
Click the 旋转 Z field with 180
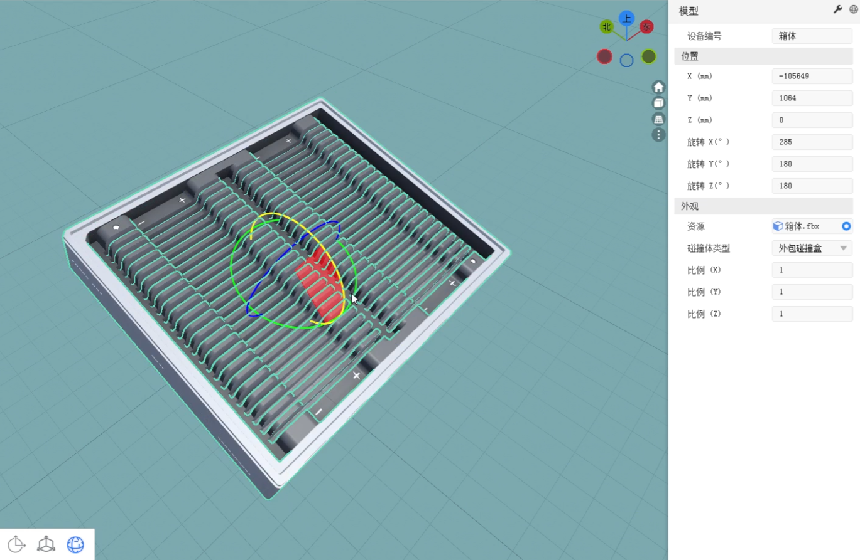812,186
